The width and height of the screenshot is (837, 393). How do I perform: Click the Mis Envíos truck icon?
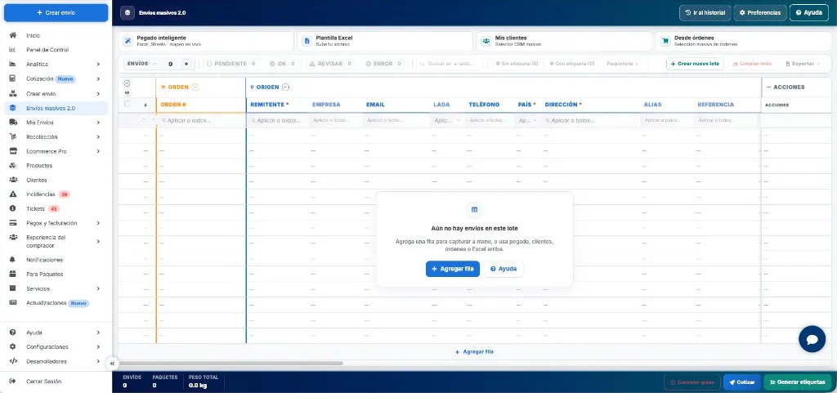click(13, 122)
